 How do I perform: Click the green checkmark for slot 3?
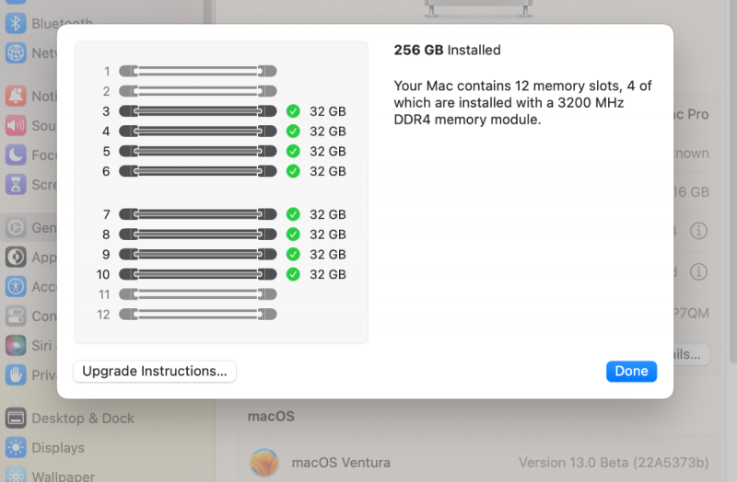pyautogui.click(x=293, y=111)
